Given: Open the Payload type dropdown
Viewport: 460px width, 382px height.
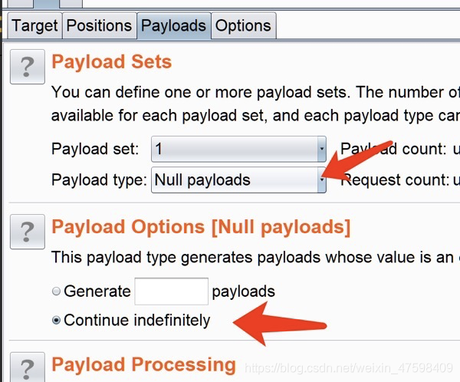Looking at the screenshot, I should coord(321,180).
